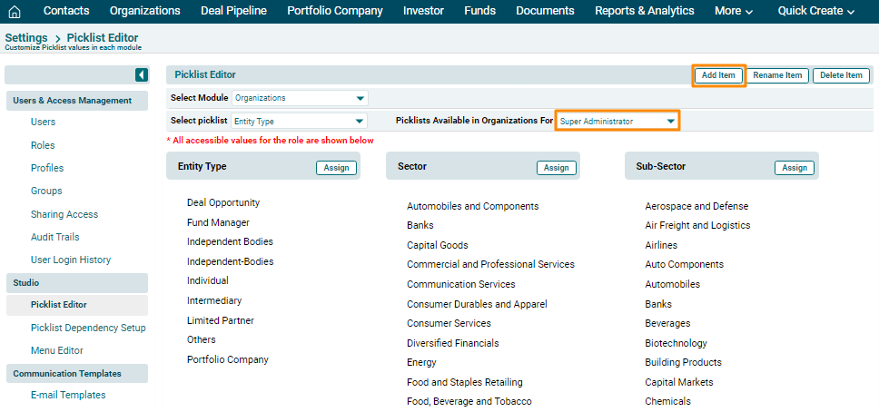Open the Quick Create menu
Screen dimensions: 879x412
(816, 11)
